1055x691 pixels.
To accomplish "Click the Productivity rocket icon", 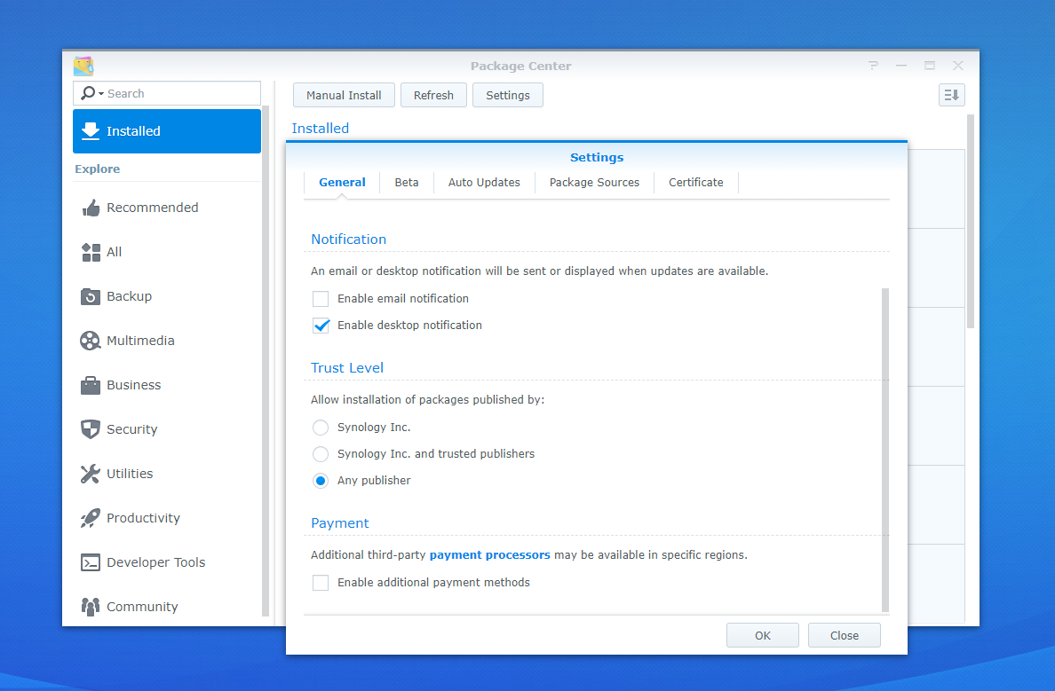I will point(91,518).
